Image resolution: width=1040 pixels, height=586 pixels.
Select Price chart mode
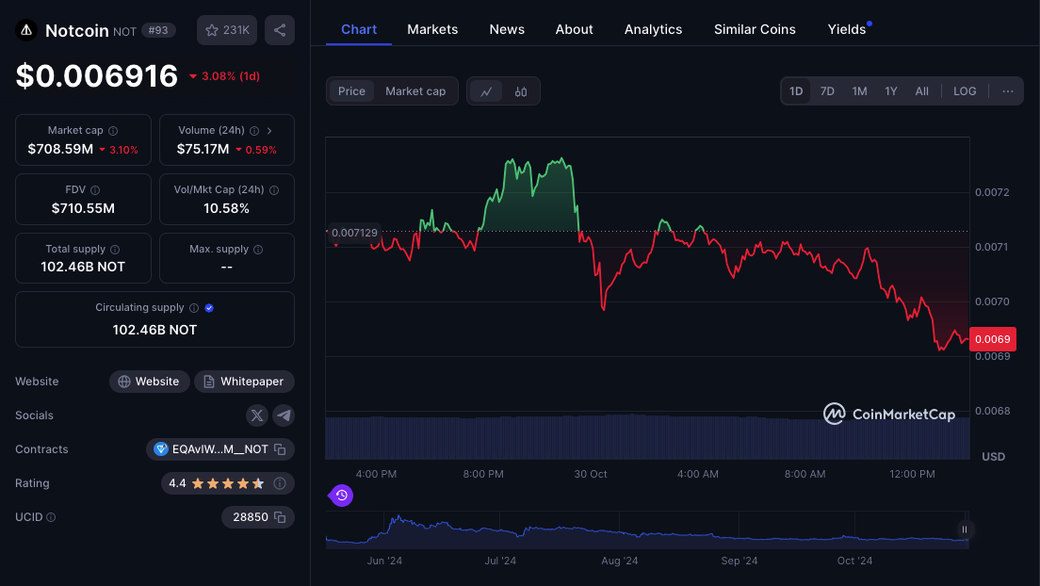(x=351, y=91)
